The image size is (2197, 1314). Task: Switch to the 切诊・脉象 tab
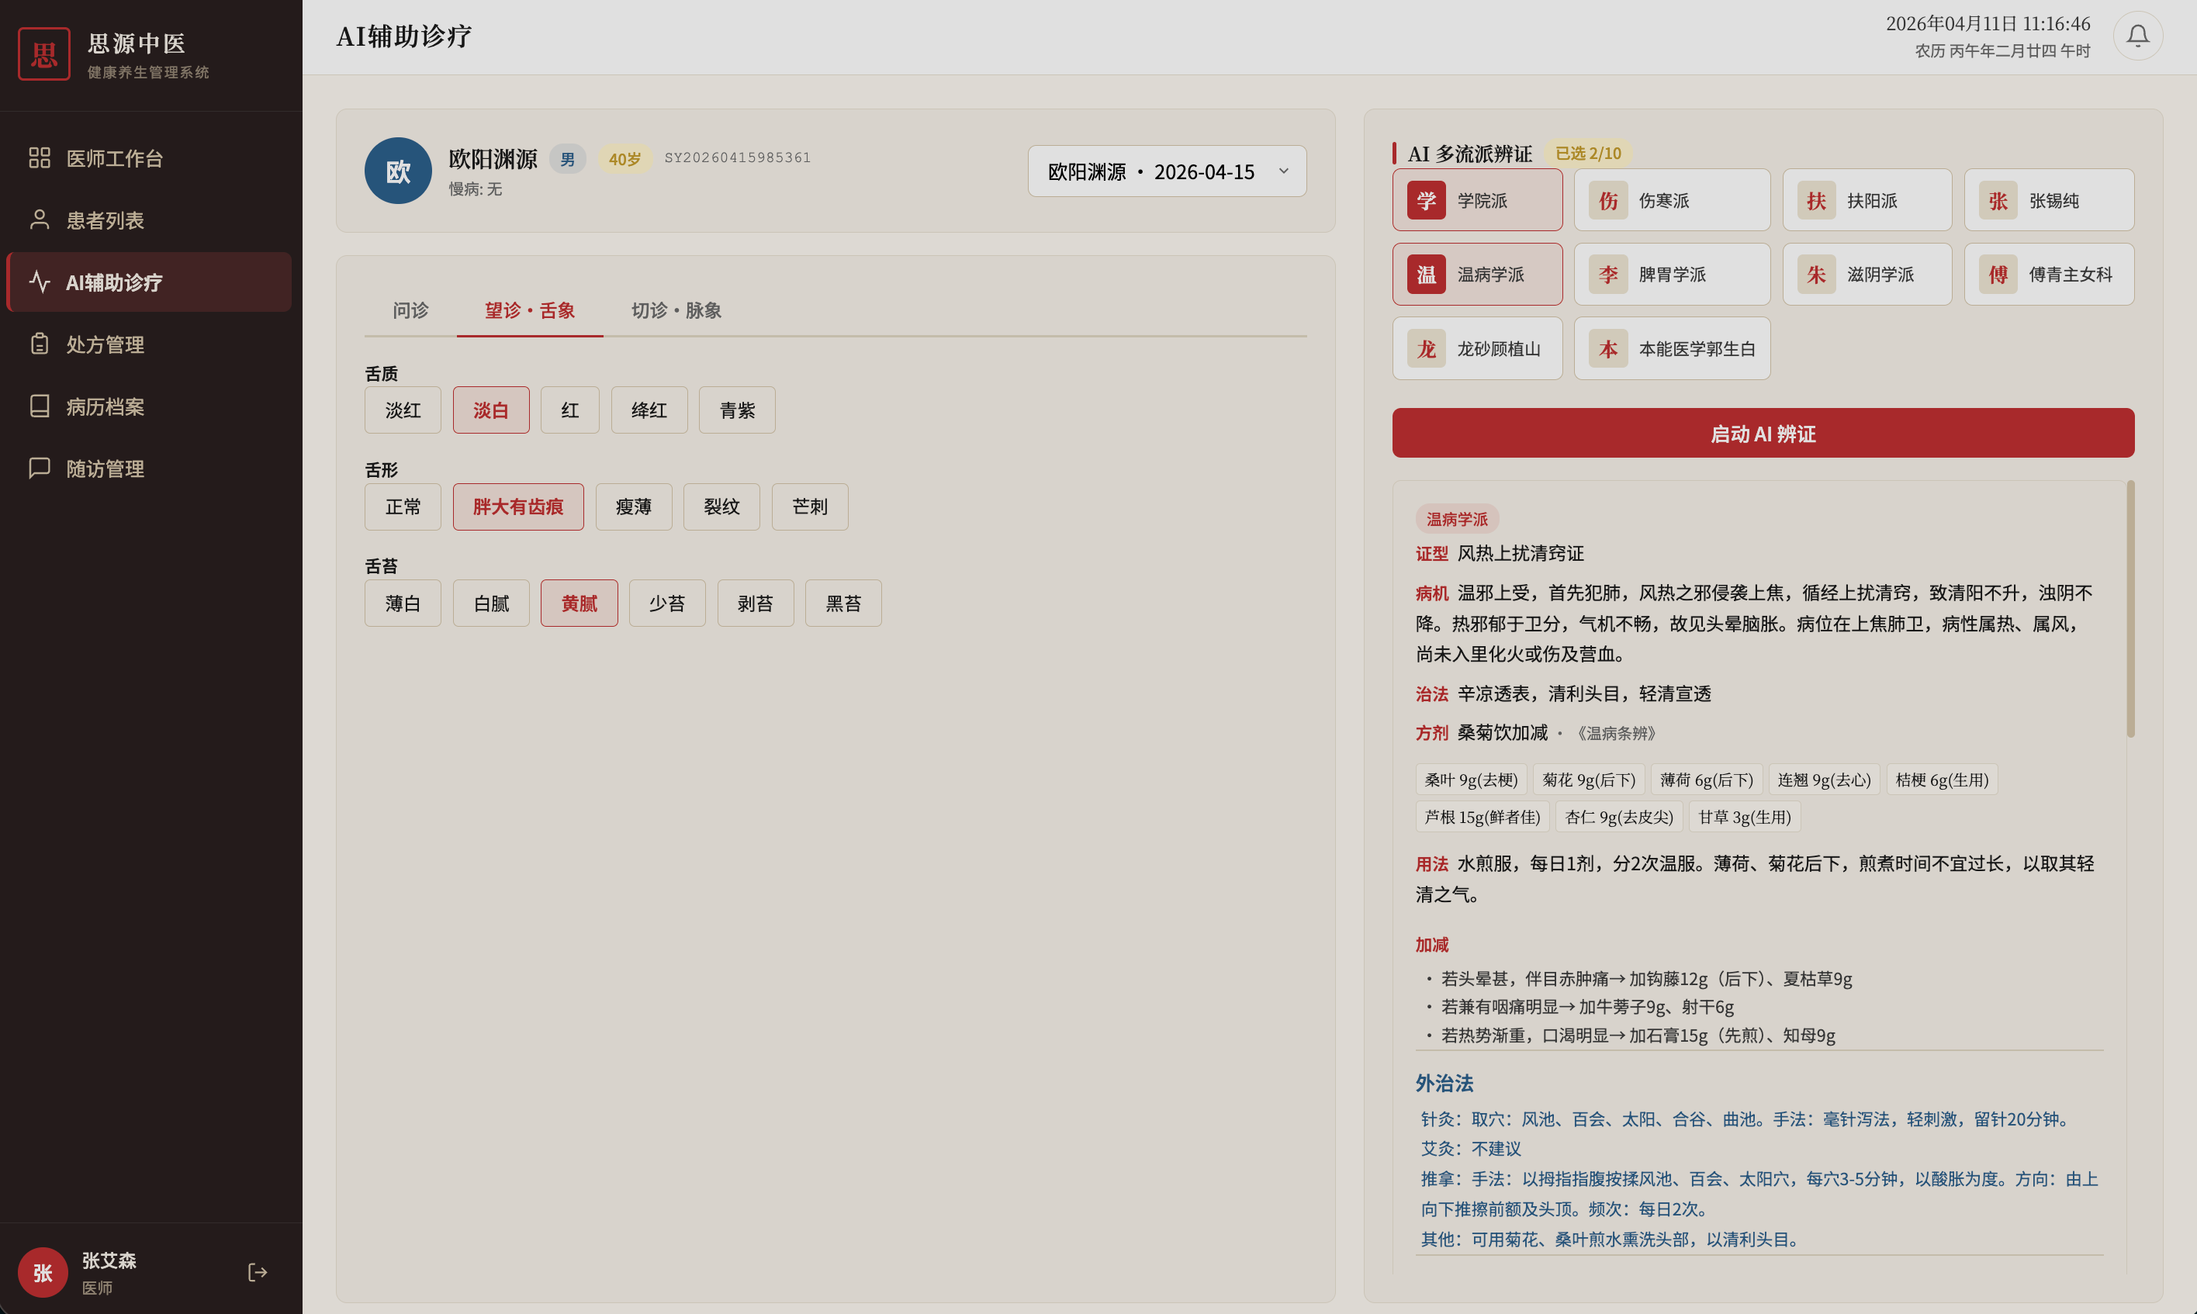[x=676, y=311]
